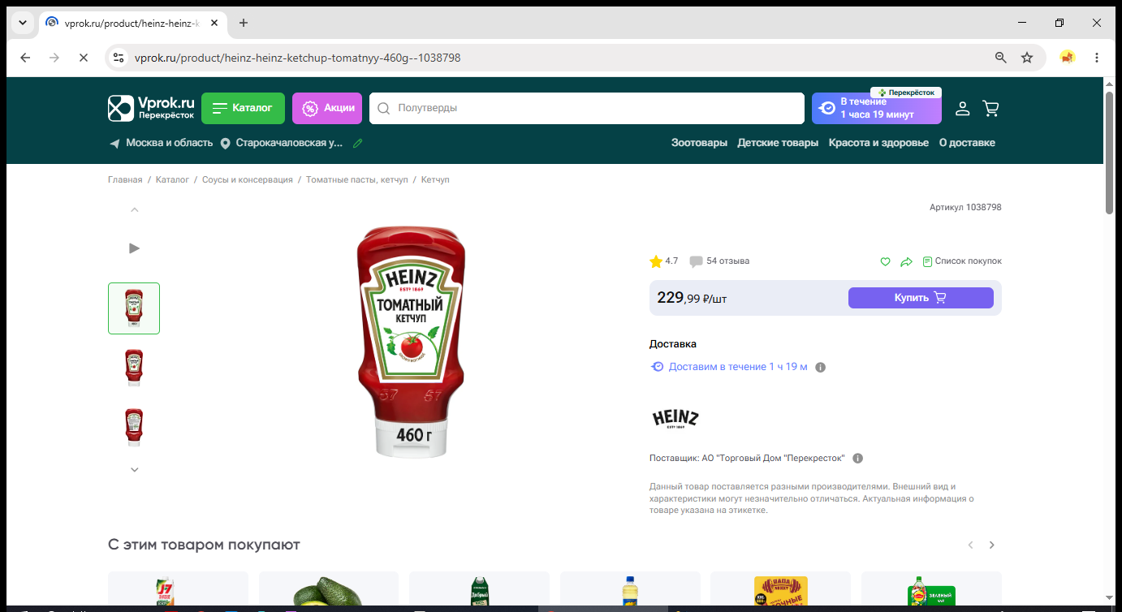Go back to the previous page
1122x612 pixels.
click(25, 58)
